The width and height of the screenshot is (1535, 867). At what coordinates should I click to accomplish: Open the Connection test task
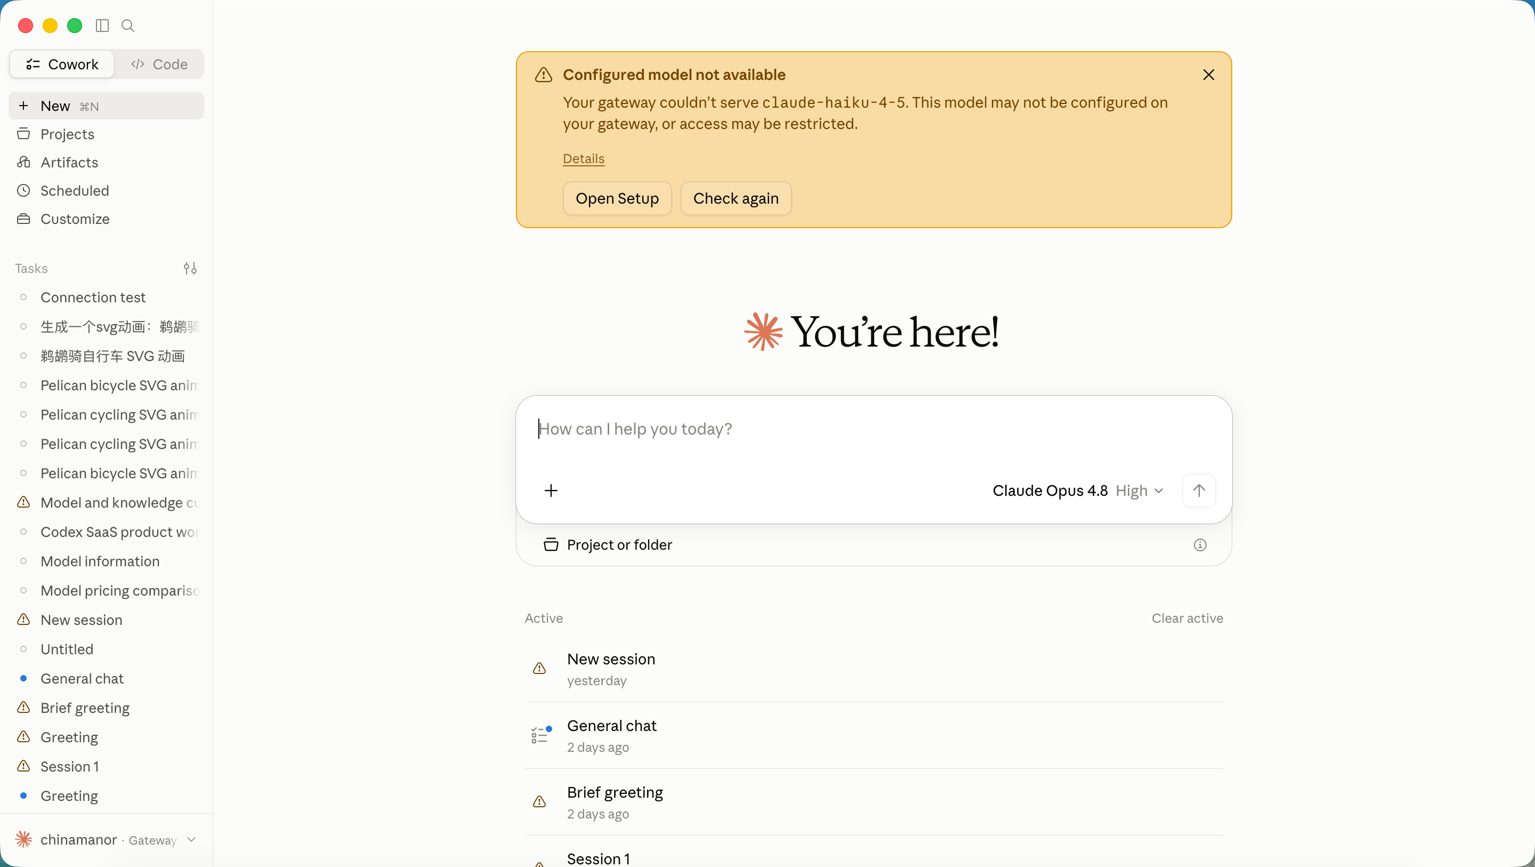tap(107, 298)
